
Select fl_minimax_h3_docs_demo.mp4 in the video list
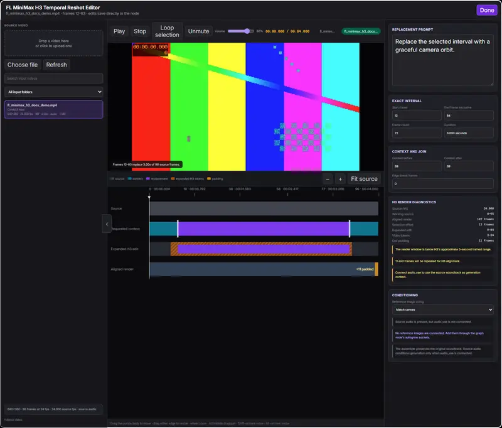[x=54, y=109]
